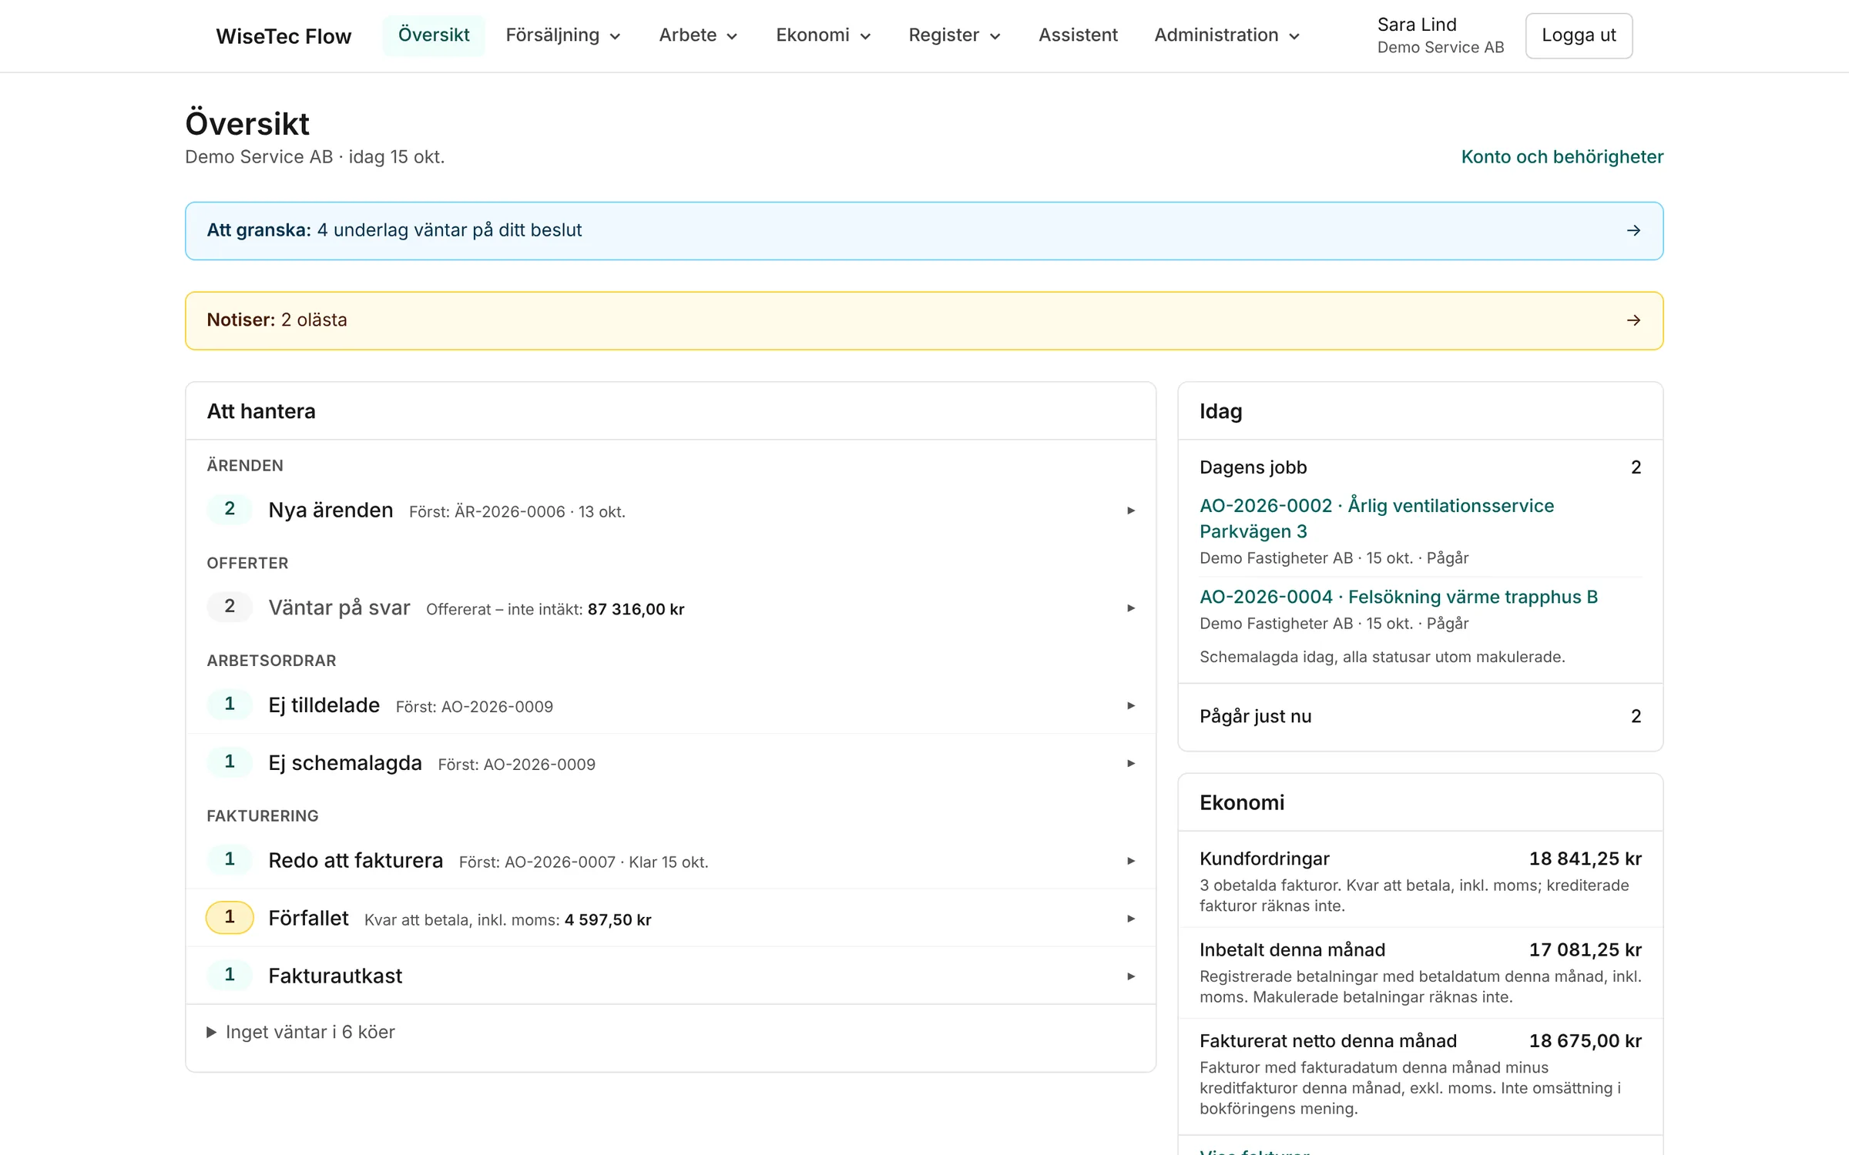Viewport: 1849px width, 1155px height.
Task: Open the Ekonomi dropdown menu
Action: tap(823, 35)
